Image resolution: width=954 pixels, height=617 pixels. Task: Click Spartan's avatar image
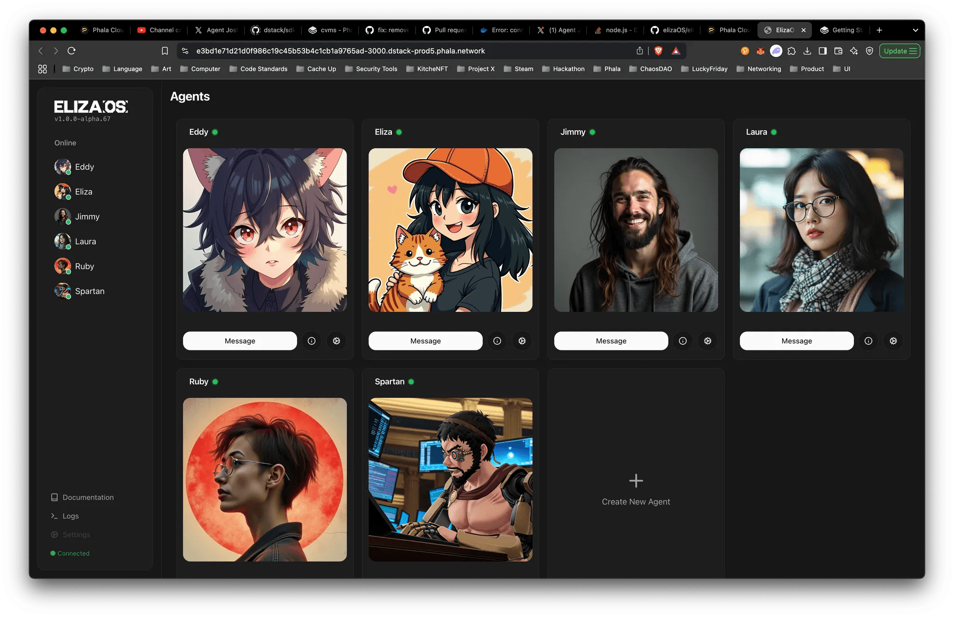click(450, 479)
